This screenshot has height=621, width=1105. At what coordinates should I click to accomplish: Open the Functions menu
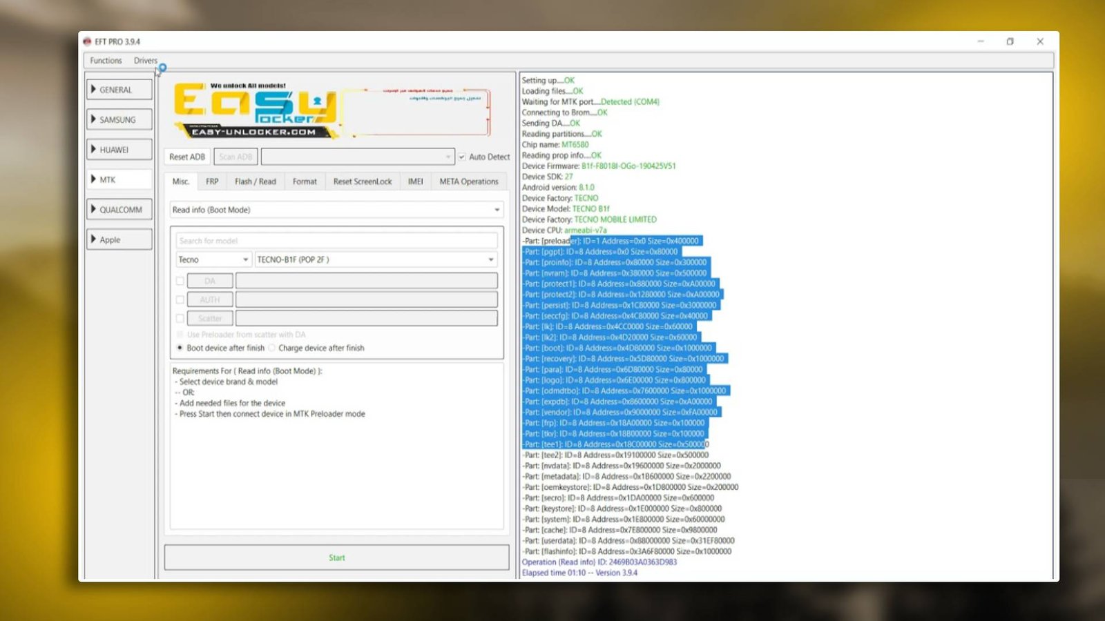point(105,60)
